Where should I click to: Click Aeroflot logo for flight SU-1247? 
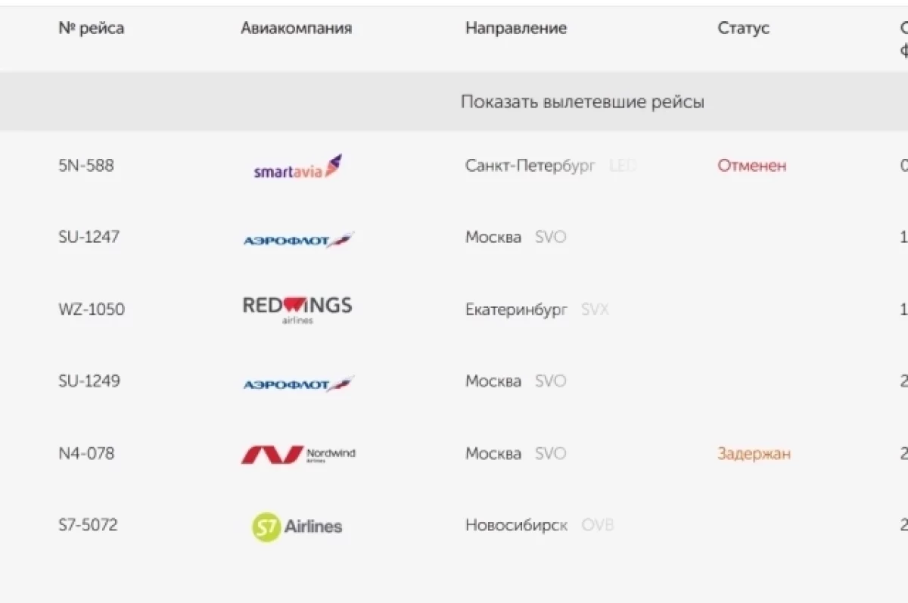tap(298, 240)
